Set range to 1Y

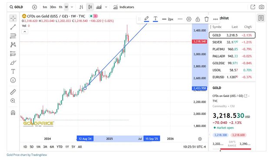(x=67, y=147)
